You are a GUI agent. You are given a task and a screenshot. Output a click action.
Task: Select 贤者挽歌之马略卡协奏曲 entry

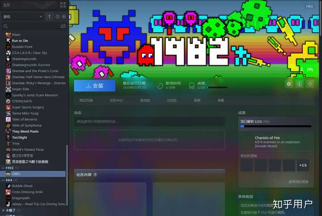tap(30, 161)
